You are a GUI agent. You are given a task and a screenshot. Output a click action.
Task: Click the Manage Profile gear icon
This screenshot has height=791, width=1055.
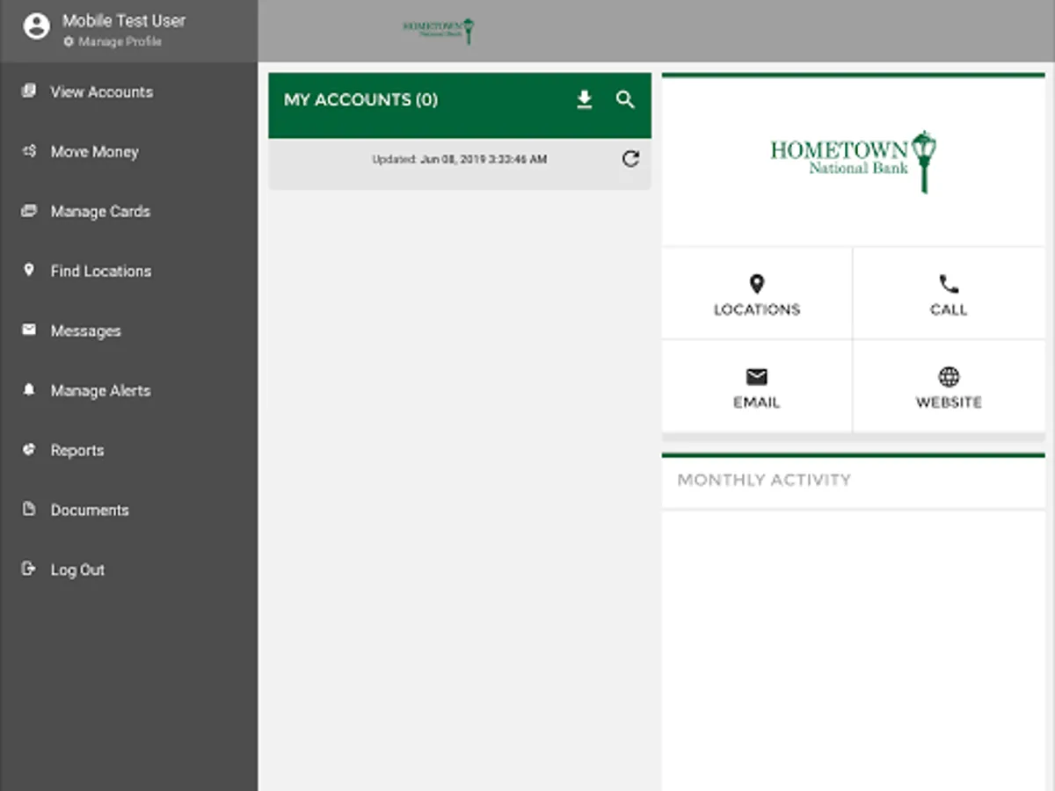point(69,42)
